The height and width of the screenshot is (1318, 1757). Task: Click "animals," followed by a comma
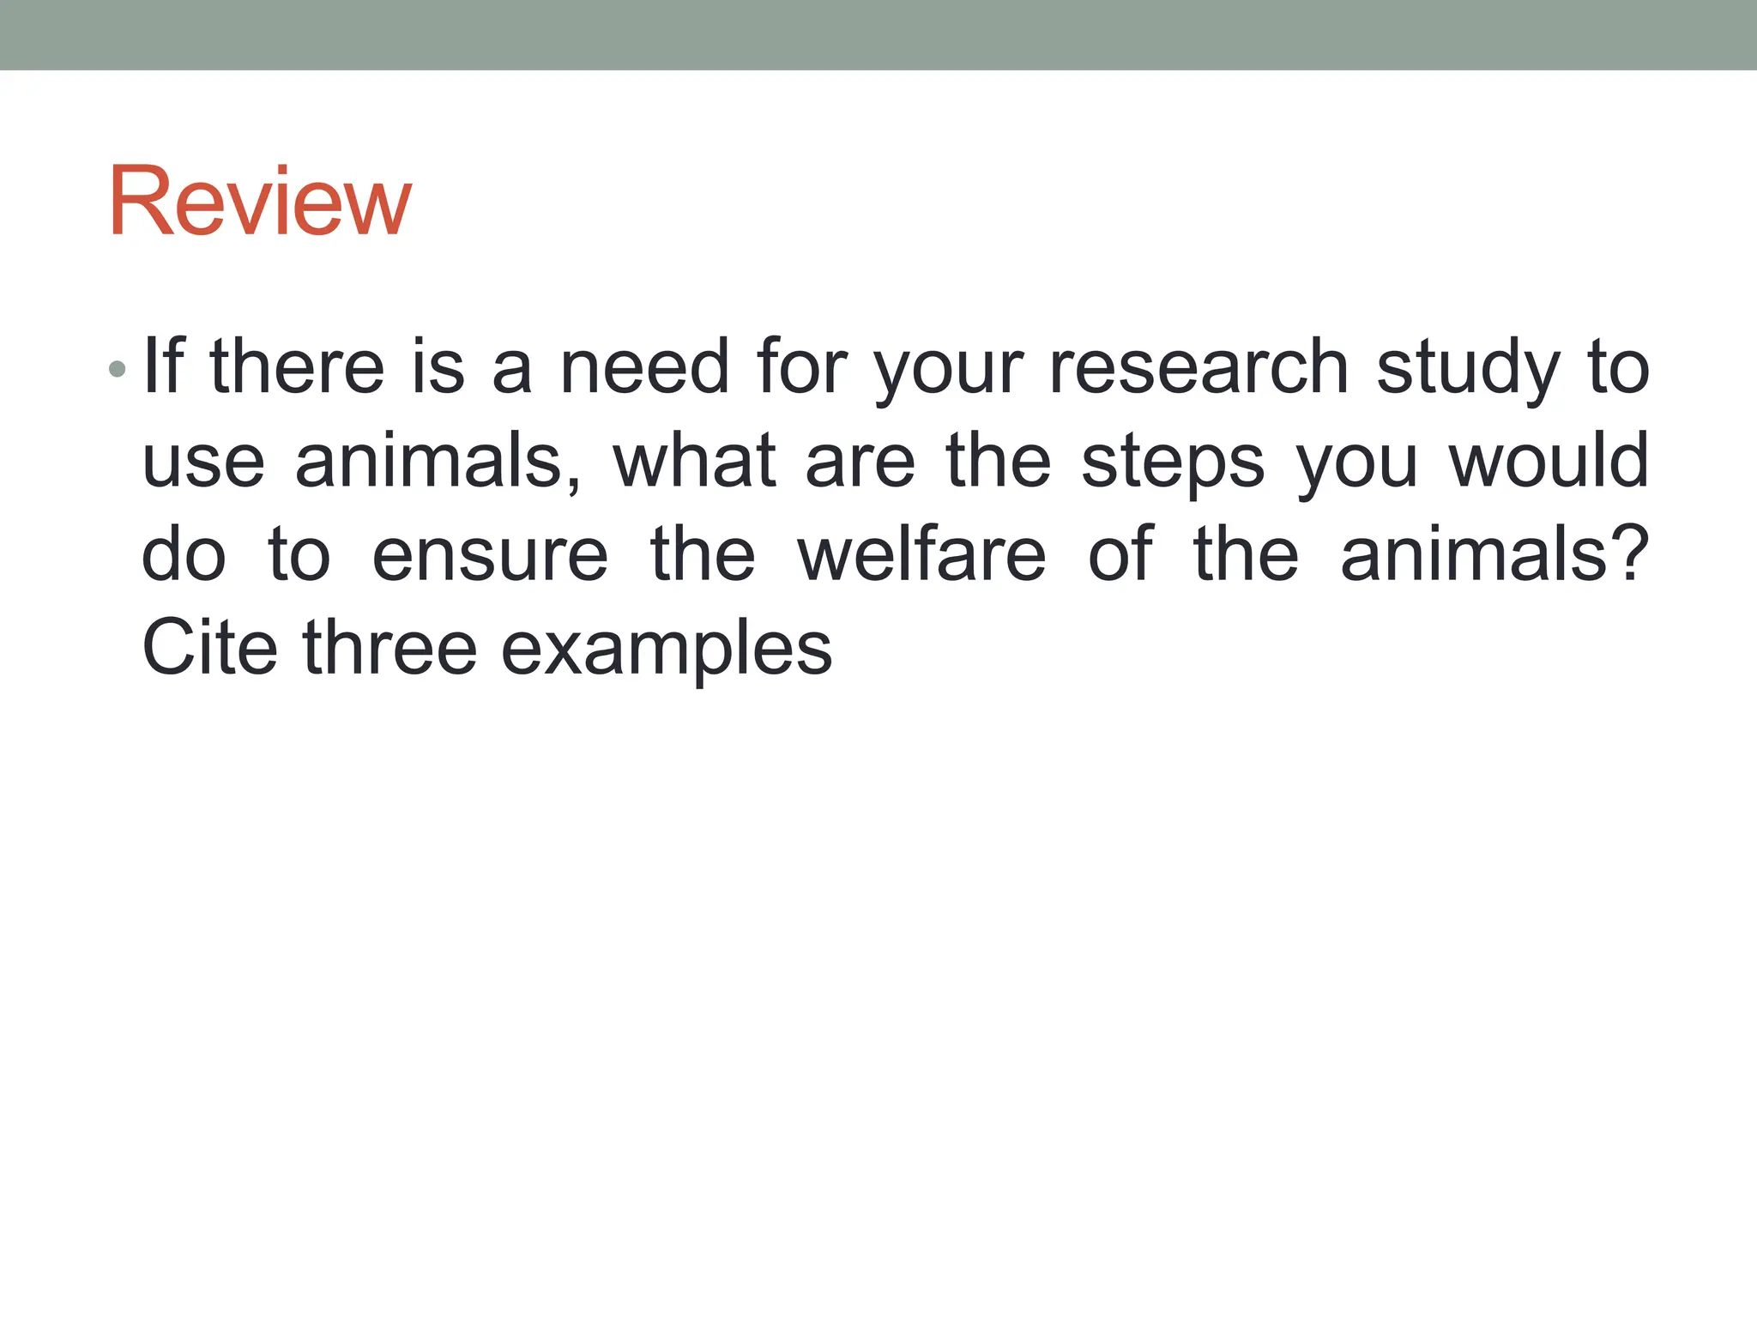click(438, 462)
